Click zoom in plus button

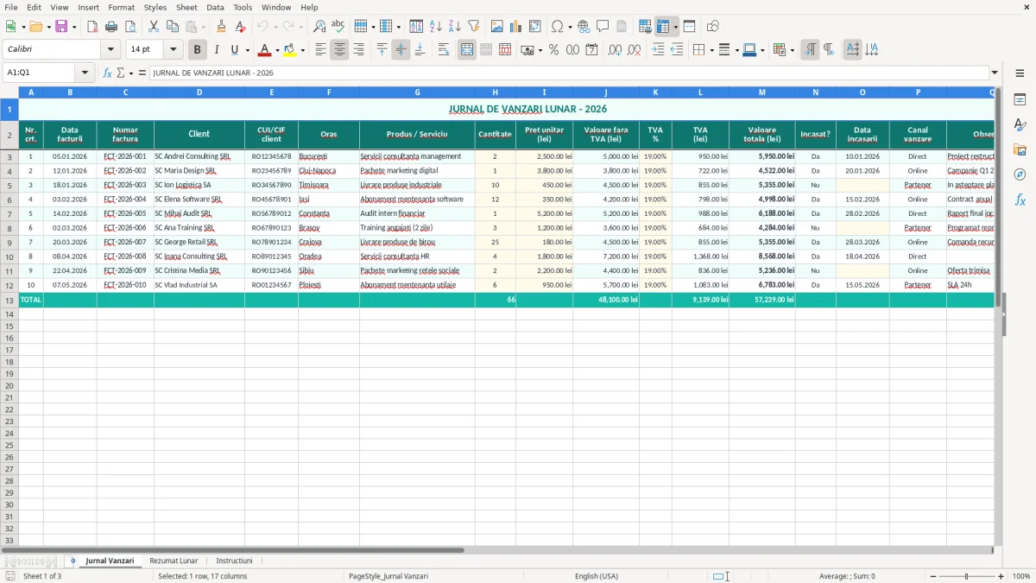(x=1001, y=576)
